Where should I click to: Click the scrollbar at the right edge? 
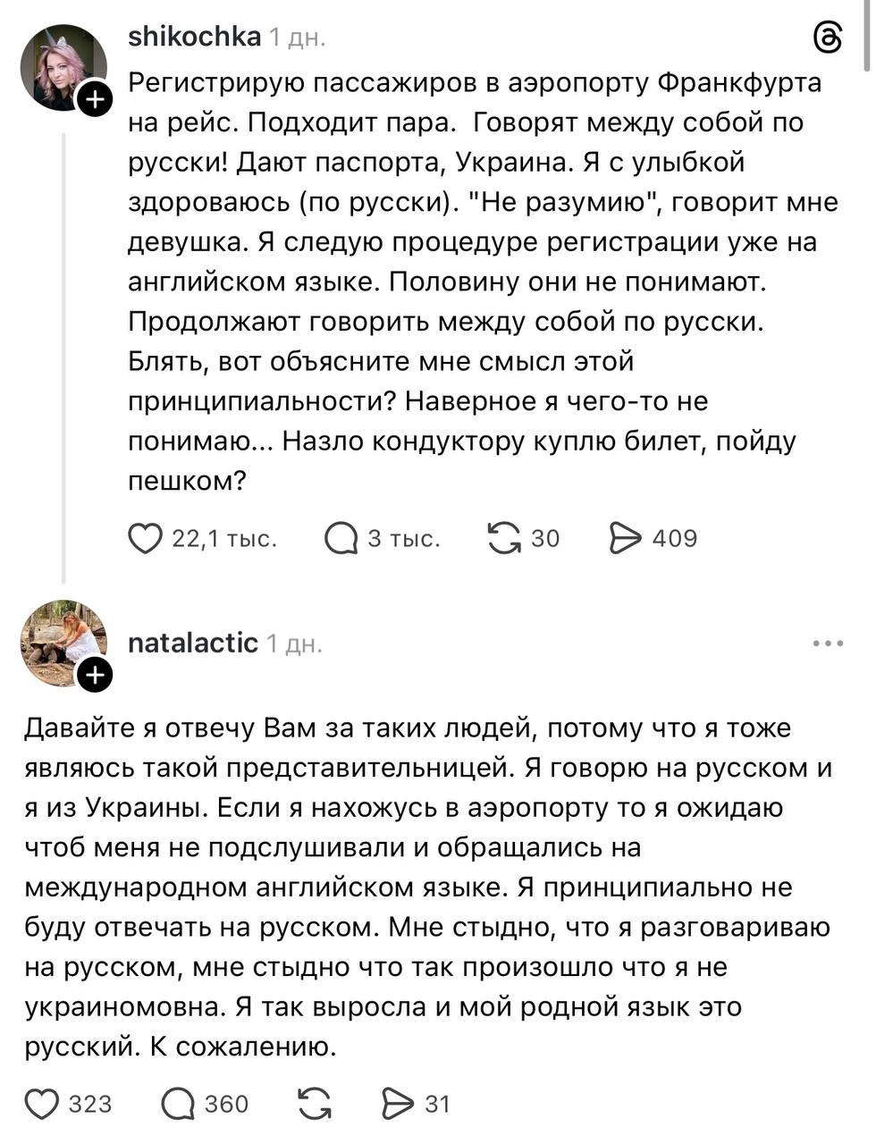(x=866, y=36)
